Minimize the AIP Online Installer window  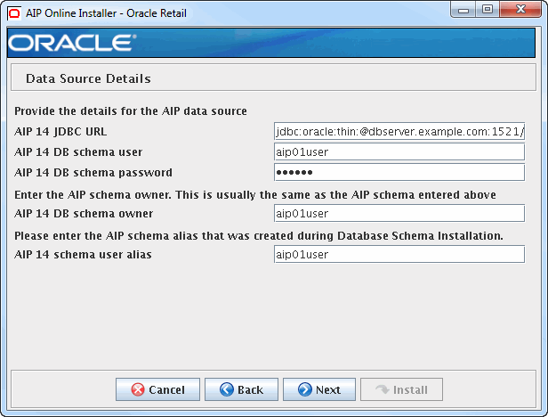coord(463,10)
